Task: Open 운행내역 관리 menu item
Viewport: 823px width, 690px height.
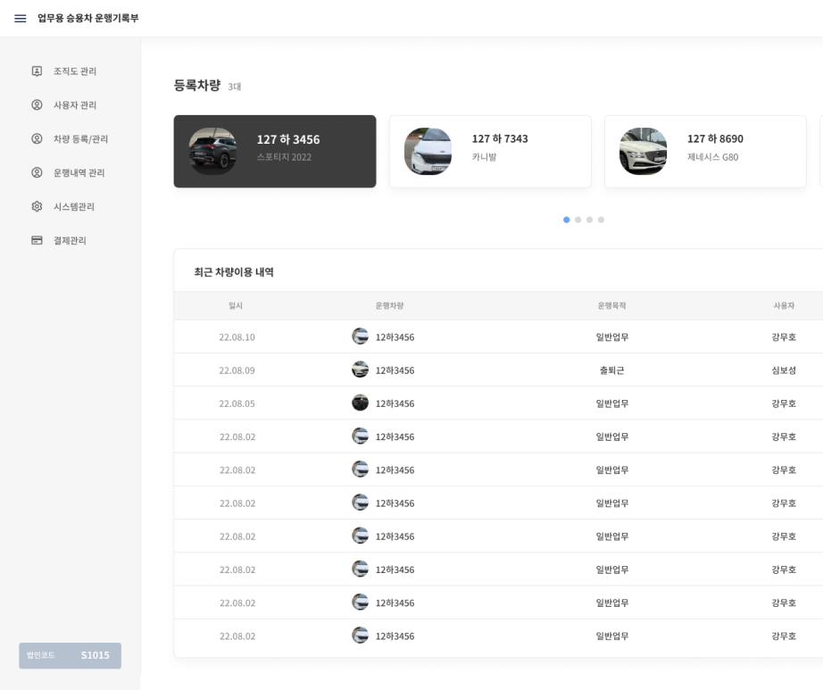Action: point(79,172)
